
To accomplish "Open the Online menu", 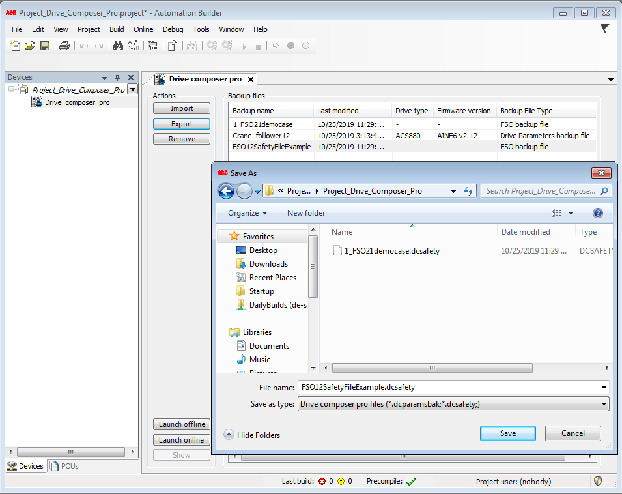I will coord(143,29).
